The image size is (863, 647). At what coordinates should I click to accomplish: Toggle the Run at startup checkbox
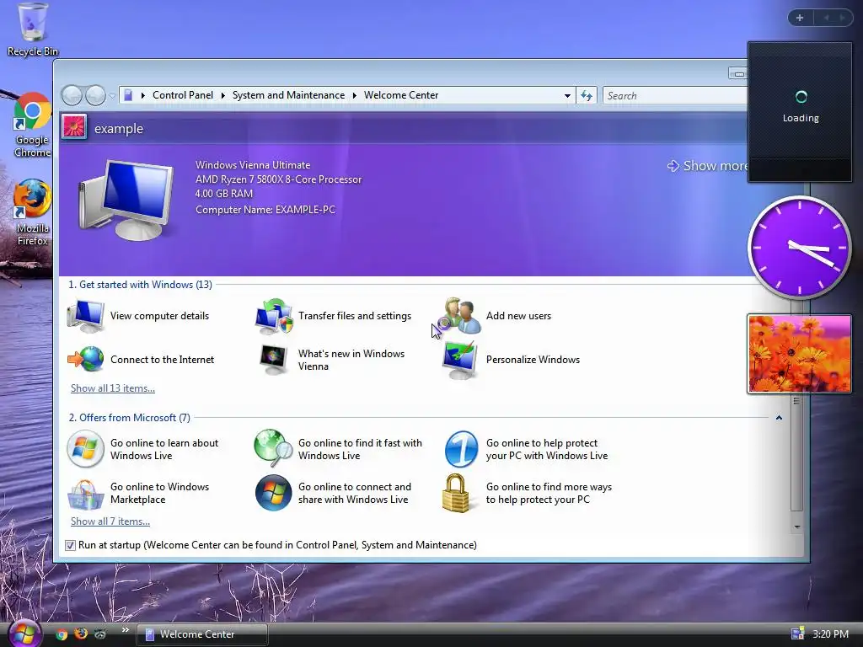point(70,545)
